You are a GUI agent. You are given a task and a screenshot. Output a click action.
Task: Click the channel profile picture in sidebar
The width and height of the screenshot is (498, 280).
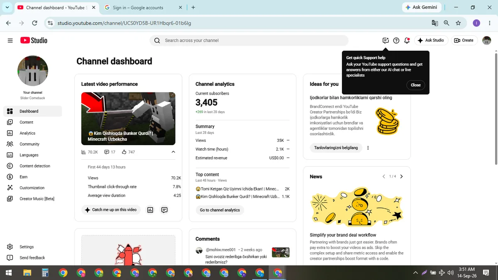pyautogui.click(x=33, y=71)
